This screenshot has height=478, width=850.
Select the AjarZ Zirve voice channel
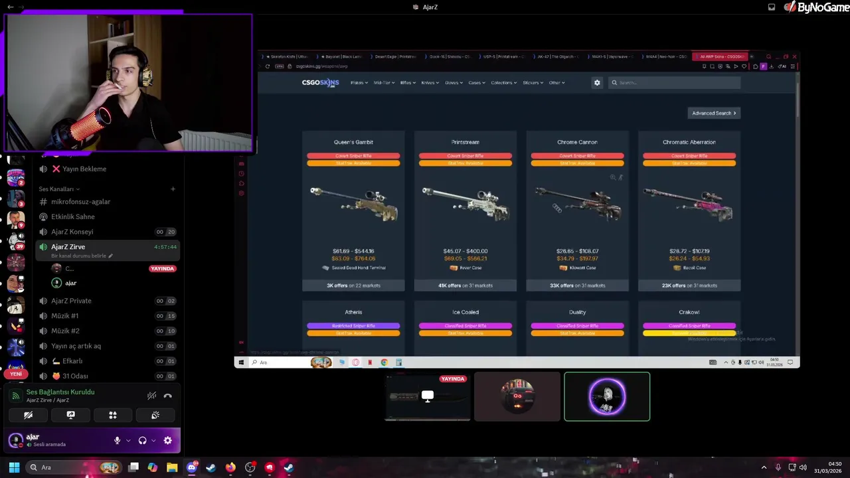106,250
